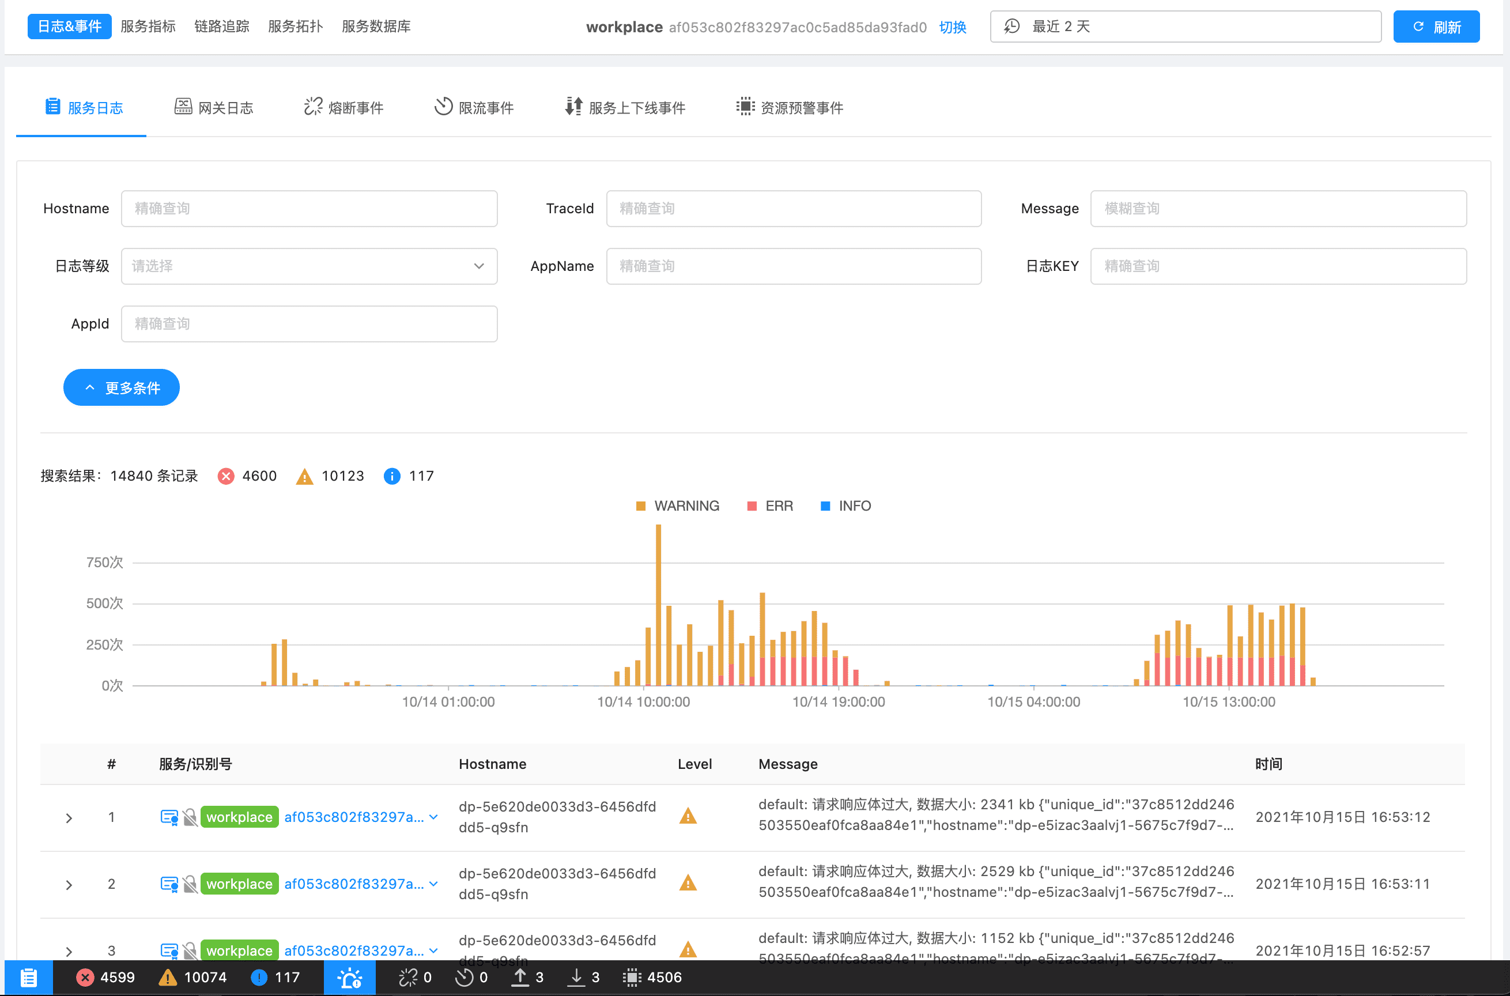
Task: Toggle the WARNING legend swatch in the chart
Action: point(641,505)
